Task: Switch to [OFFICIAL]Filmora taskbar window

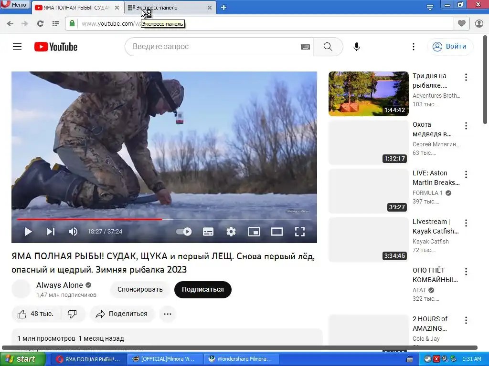Action: tap(164, 359)
